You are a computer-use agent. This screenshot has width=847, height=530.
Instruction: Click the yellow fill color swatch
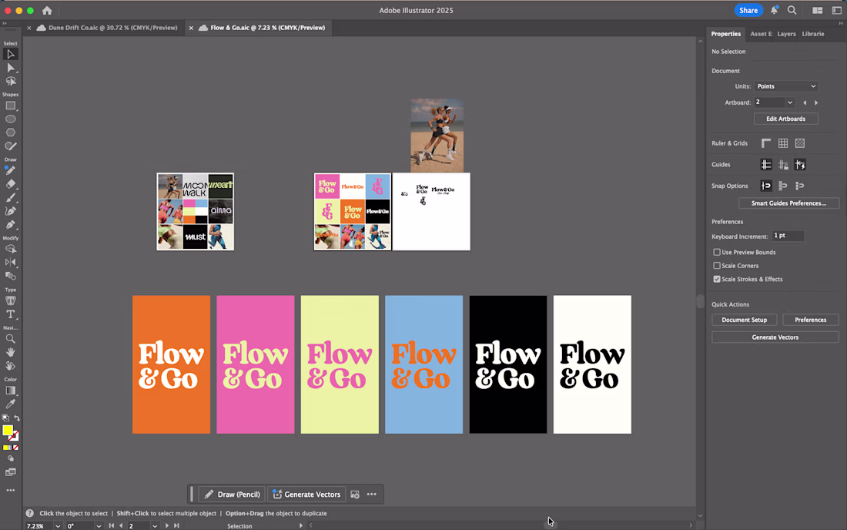(x=8, y=430)
